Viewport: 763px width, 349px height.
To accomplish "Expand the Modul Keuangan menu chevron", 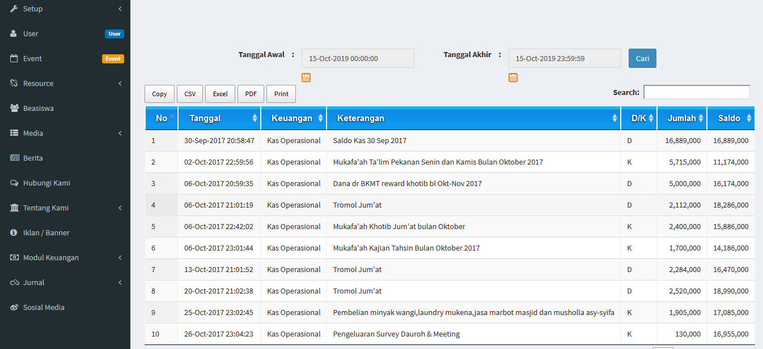I will [120, 257].
